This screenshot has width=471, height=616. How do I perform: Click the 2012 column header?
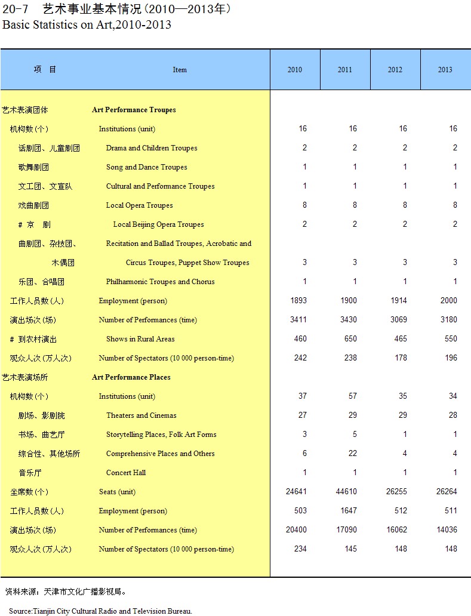(x=395, y=70)
